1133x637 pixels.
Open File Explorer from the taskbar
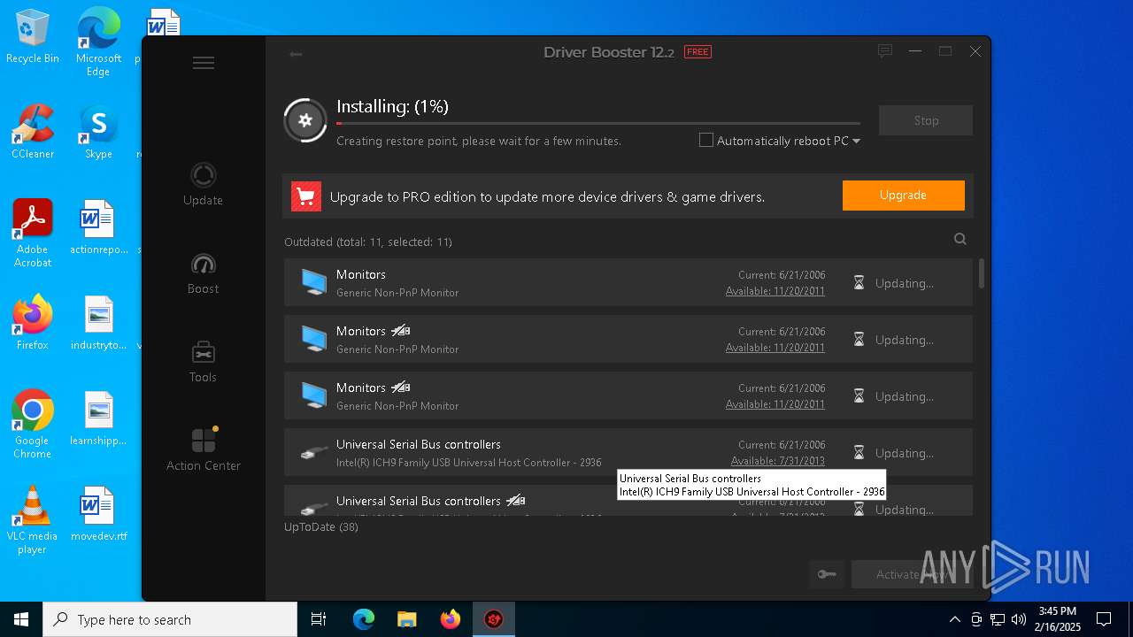pos(406,619)
